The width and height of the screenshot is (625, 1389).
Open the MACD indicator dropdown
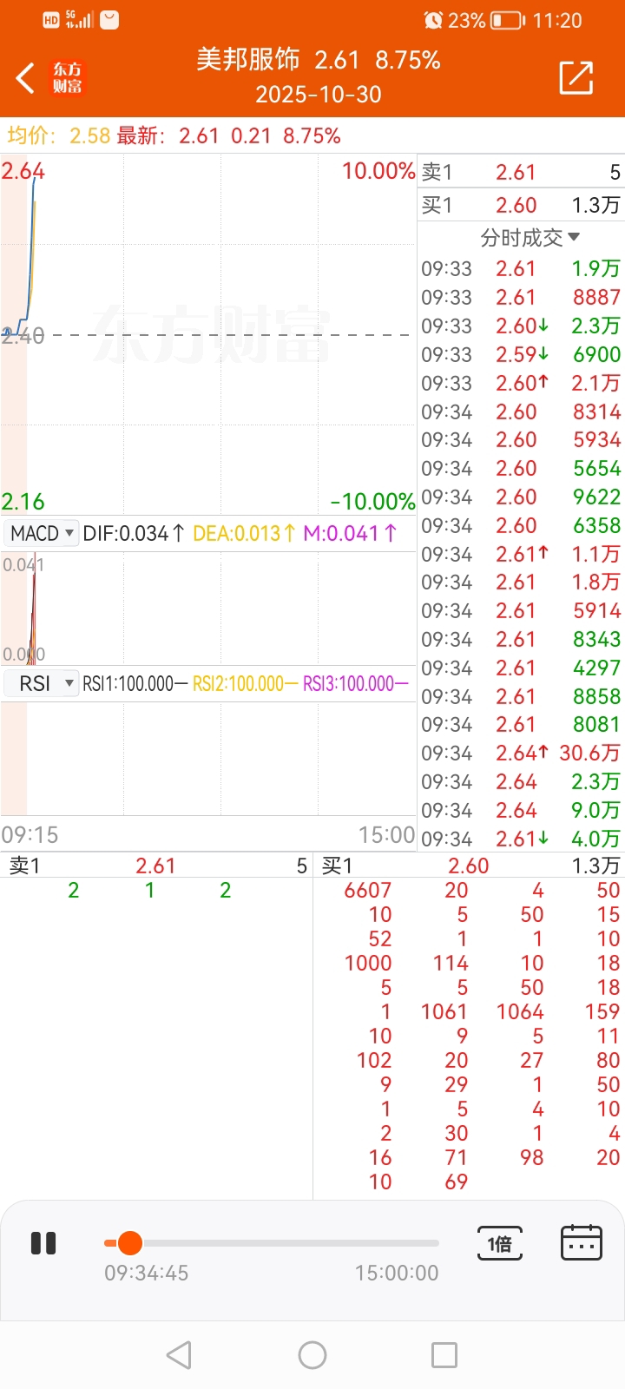point(42,533)
